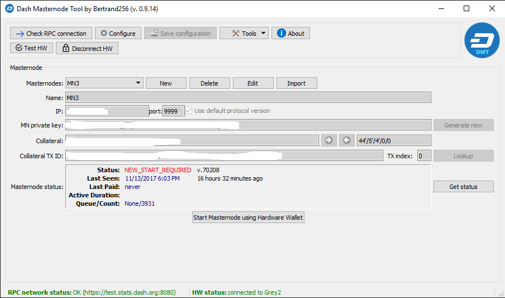Click the 16 hours 32 minutes ago text
The height and width of the screenshot is (298, 505).
click(230, 178)
